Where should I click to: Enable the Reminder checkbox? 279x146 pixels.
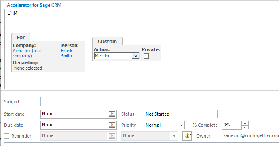(x=6, y=136)
